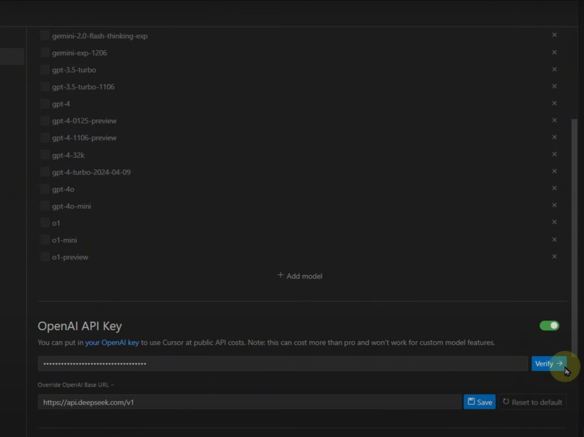Check the o1-preview checkbox
This screenshot has width=584, height=437.
[x=45, y=257]
